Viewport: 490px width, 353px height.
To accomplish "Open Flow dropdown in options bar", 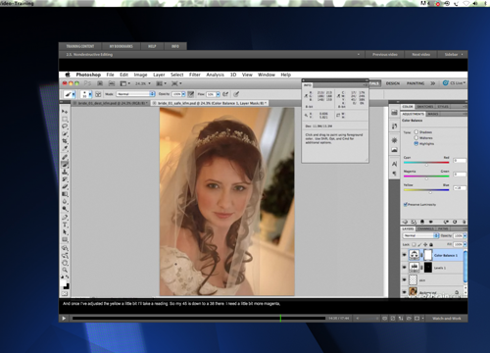I will [x=218, y=94].
